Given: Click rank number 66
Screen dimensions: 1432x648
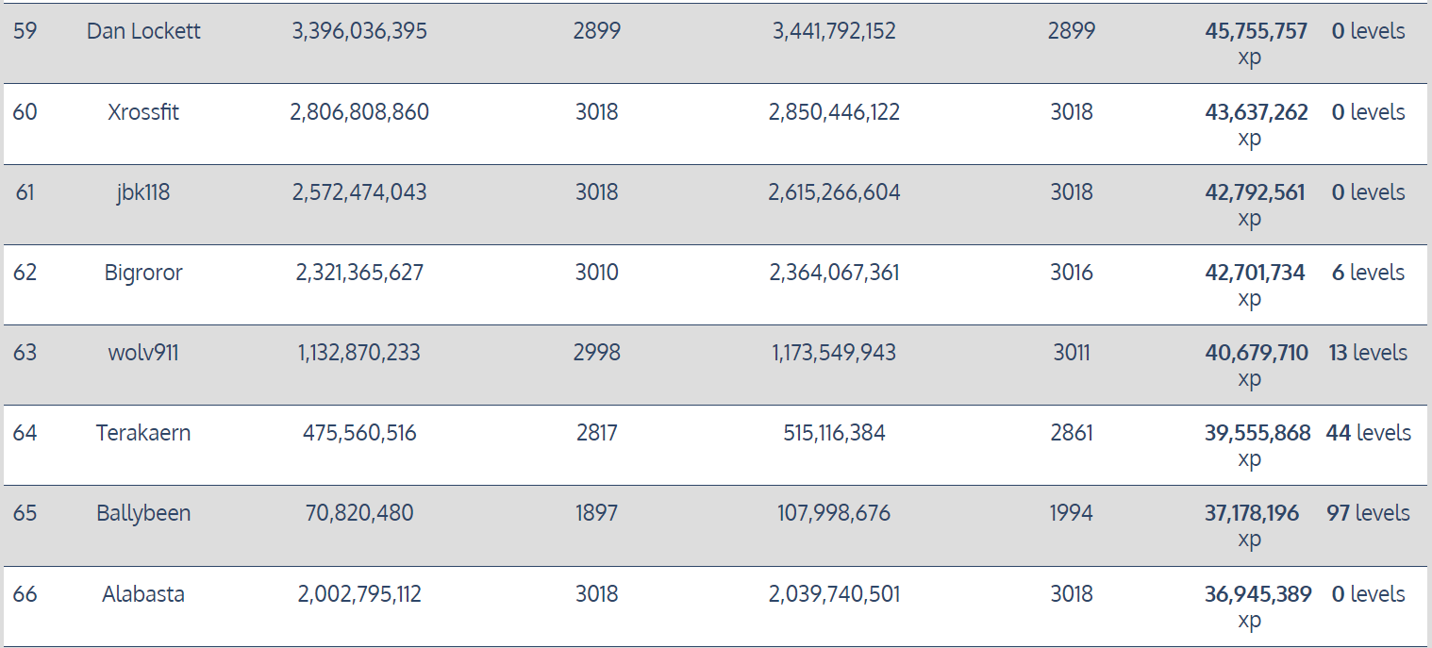Looking at the screenshot, I should coord(25,594).
